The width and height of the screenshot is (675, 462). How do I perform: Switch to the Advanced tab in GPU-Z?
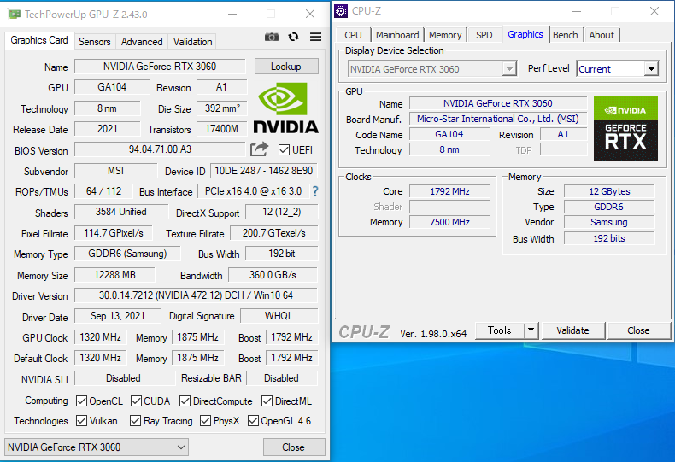(x=142, y=42)
